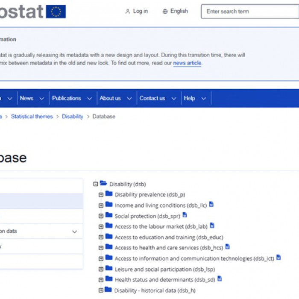Select Disability - historical data (dsb_h) item

pos(155,290)
